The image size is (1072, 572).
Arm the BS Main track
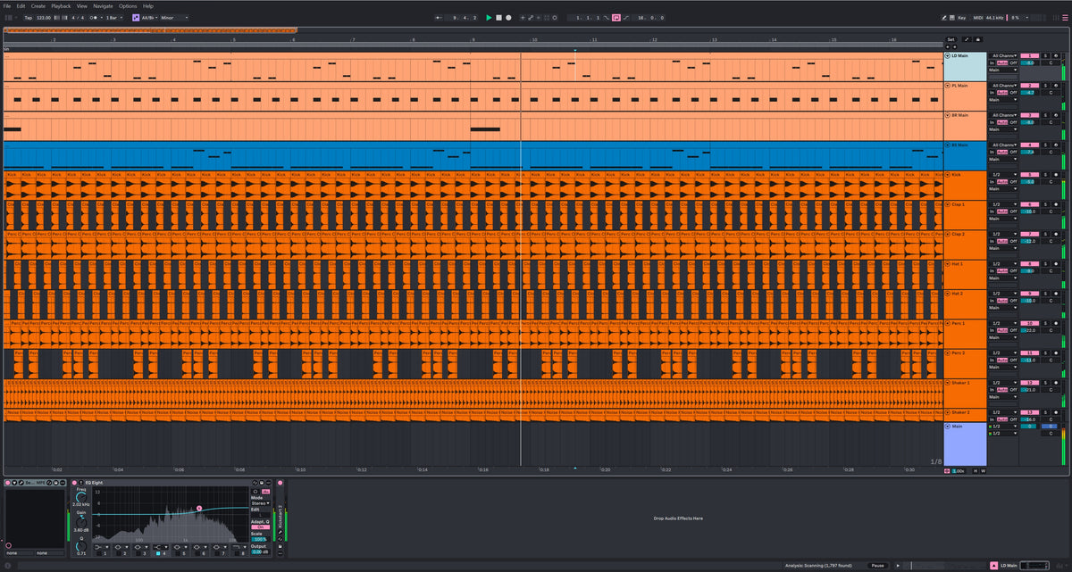pyautogui.click(x=1056, y=145)
